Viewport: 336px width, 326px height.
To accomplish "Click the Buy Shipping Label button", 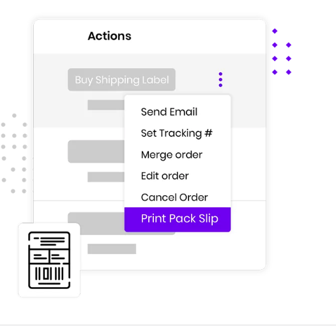I will point(122,80).
